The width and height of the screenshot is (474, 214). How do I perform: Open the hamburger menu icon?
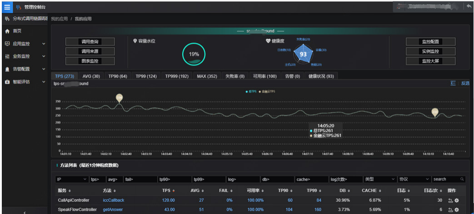[7, 7]
